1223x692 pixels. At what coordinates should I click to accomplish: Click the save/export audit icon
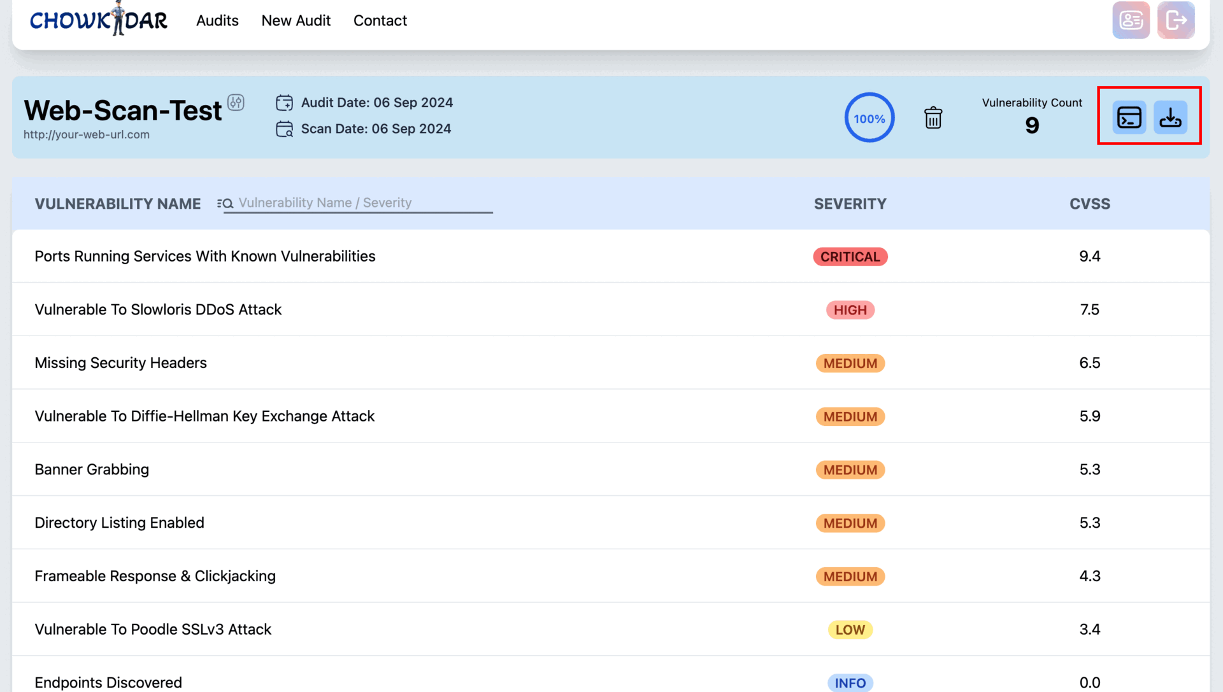[x=1170, y=118]
